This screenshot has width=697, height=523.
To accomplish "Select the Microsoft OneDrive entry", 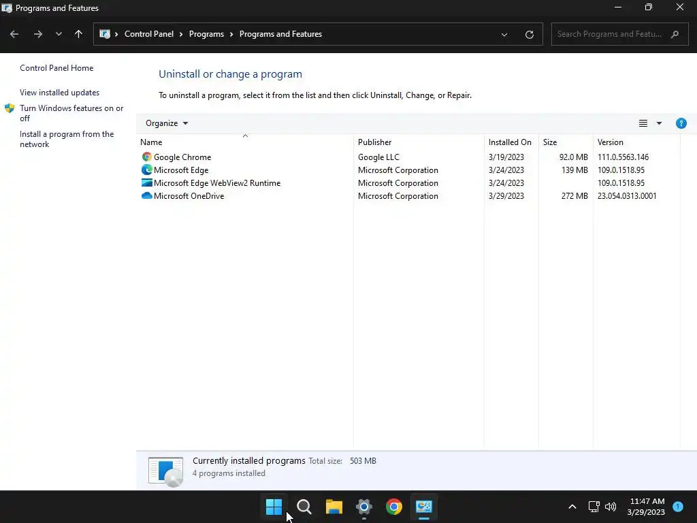I will click(189, 195).
